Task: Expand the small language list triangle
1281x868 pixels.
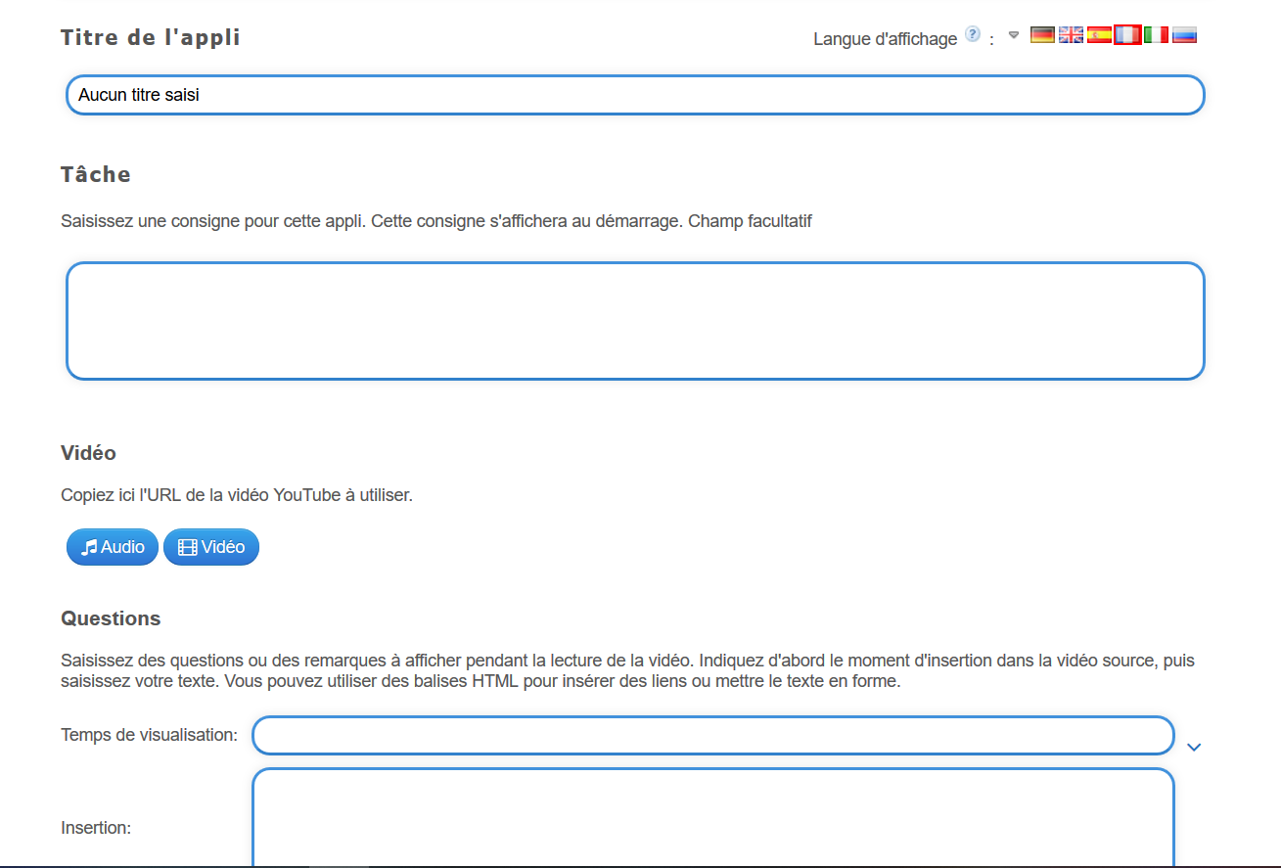Action: coord(1014,35)
